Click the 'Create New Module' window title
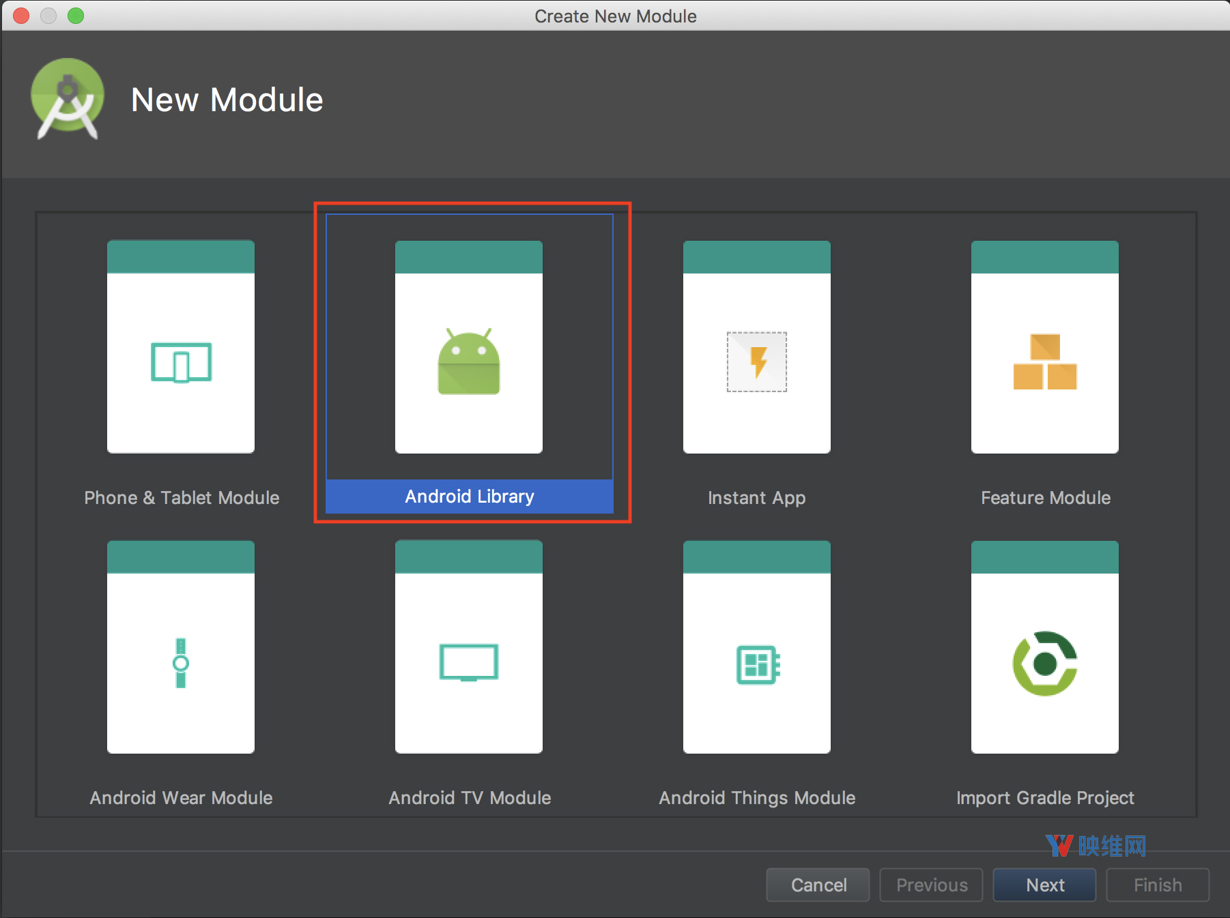Viewport: 1230px width, 918px height. point(615,16)
